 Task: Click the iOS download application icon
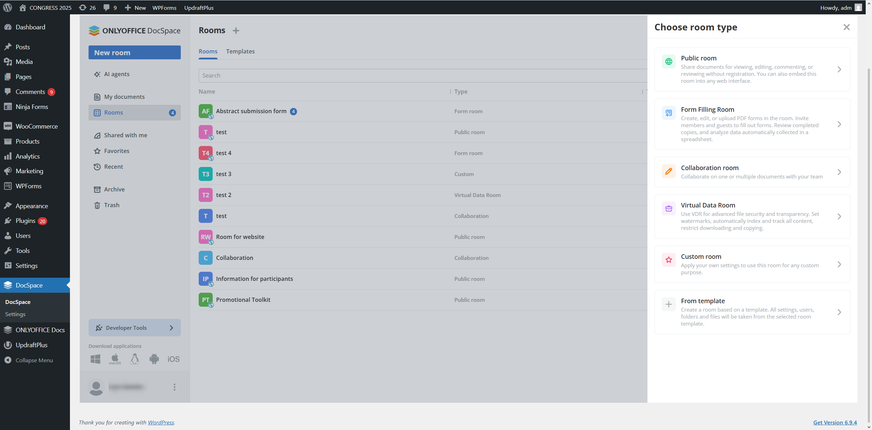(173, 359)
